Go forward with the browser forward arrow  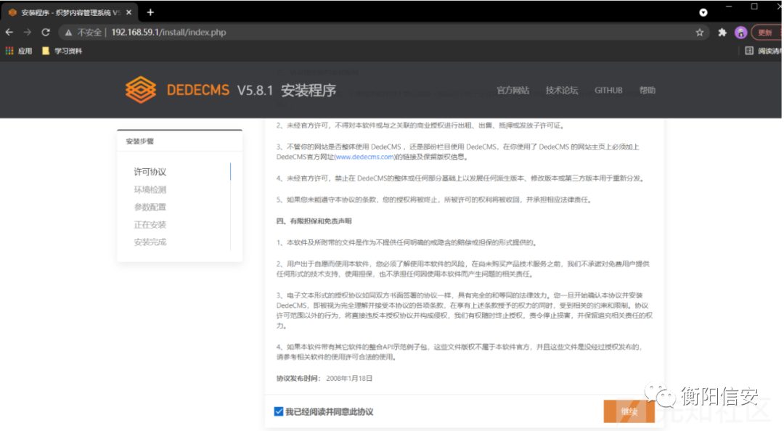tap(28, 33)
